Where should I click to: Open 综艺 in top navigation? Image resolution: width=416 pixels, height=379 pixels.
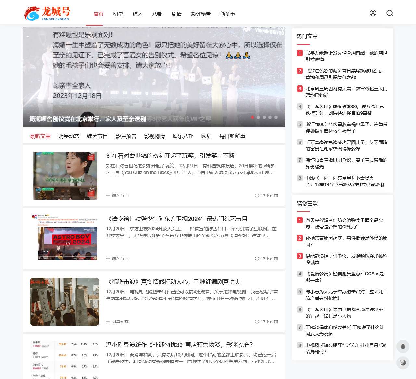137,14
